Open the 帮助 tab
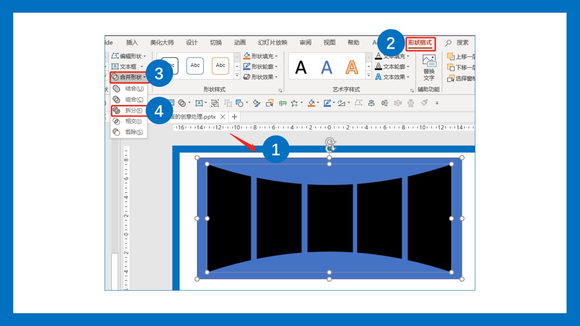The height and width of the screenshot is (326, 580). tap(353, 42)
